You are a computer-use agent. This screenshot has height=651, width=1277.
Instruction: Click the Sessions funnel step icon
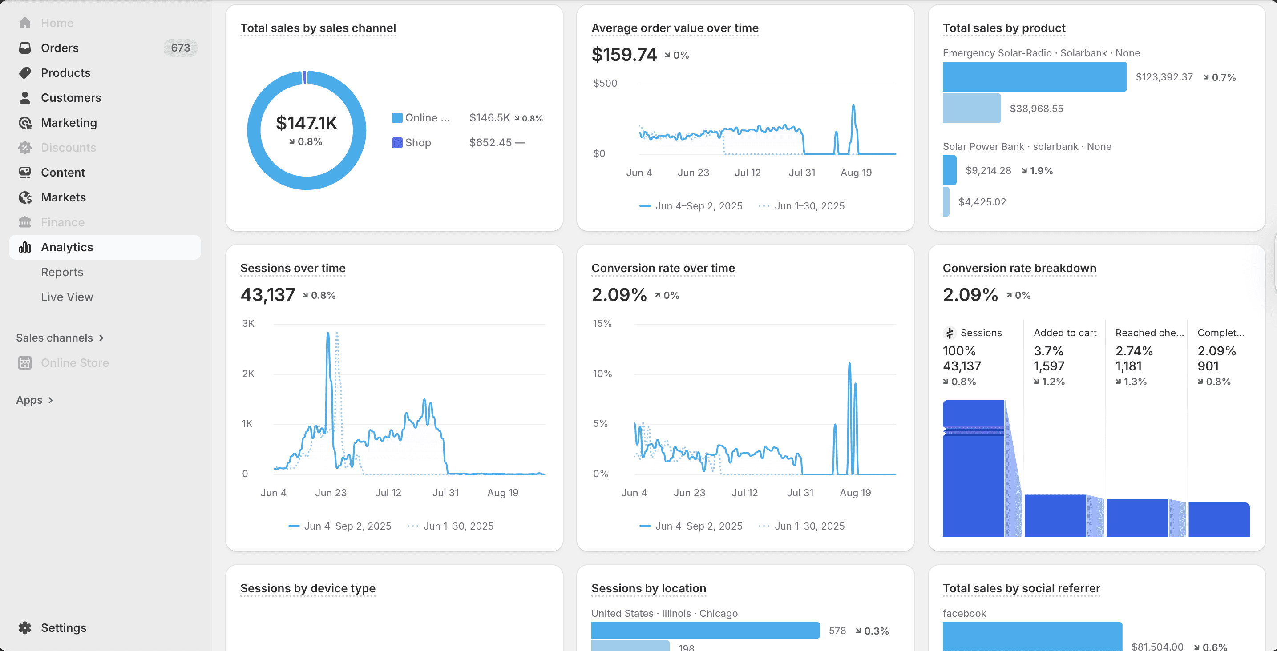pos(950,333)
